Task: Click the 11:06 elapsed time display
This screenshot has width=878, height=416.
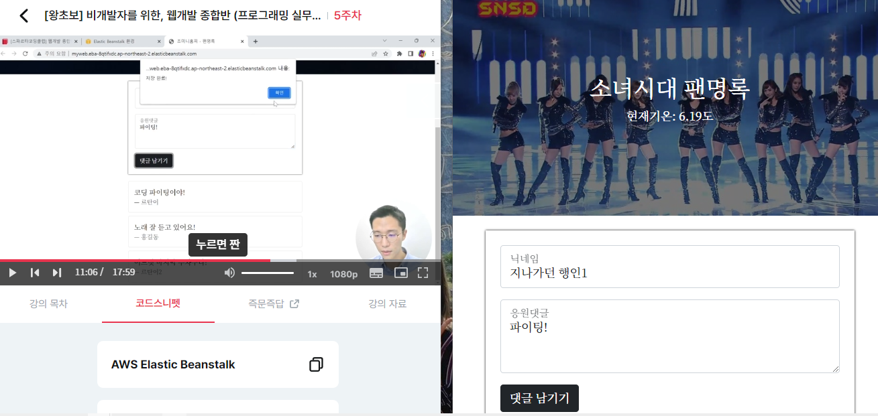Action: pyautogui.click(x=87, y=273)
